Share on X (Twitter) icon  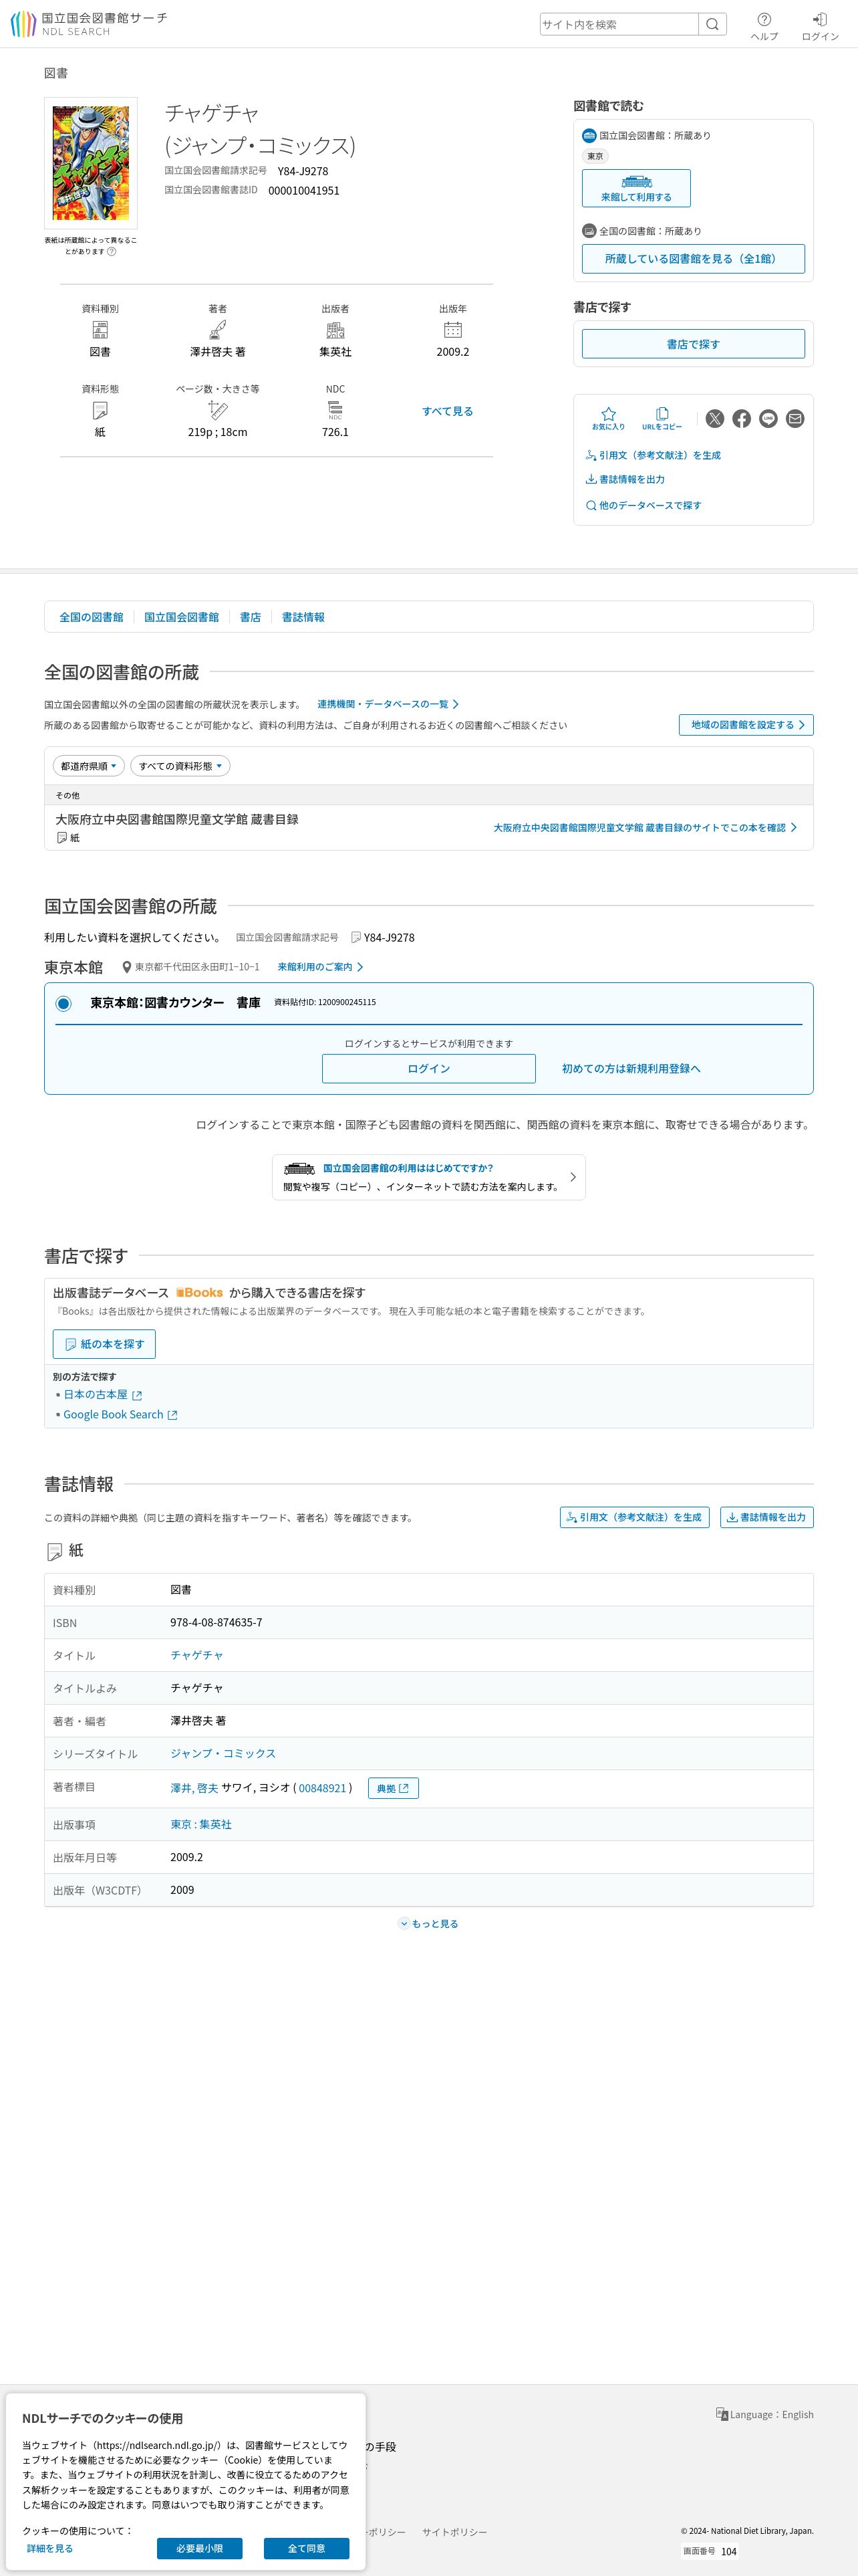(714, 418)
